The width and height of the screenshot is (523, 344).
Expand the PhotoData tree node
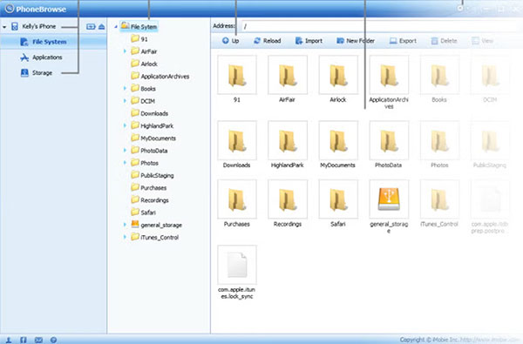125,151
